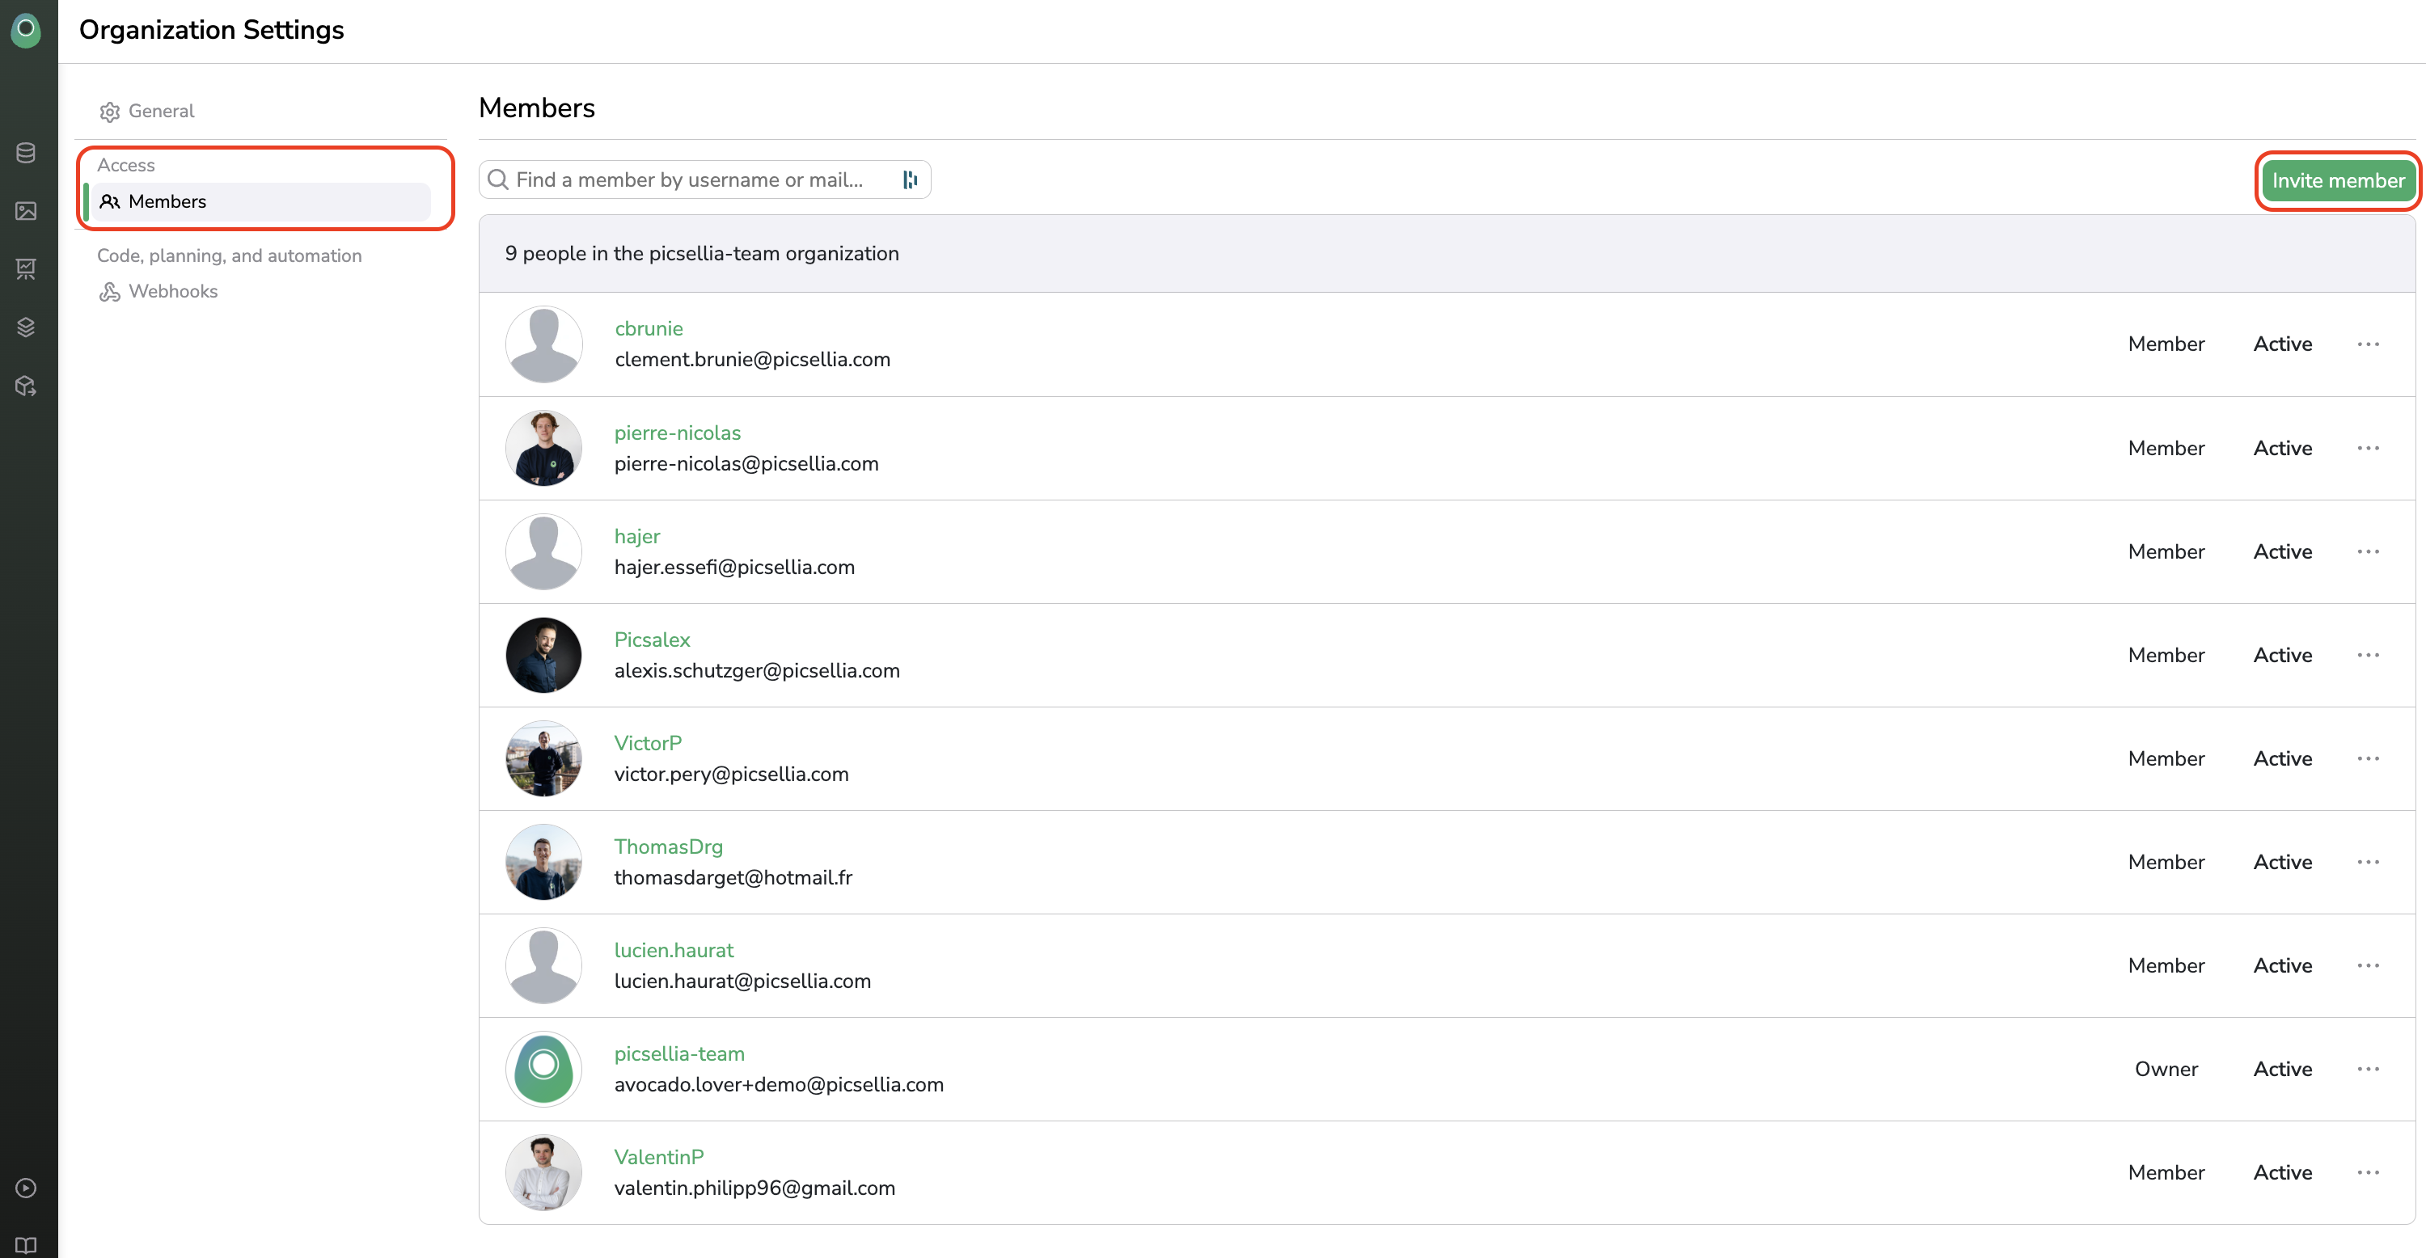Open the image Datasets icon in the sidebar
2426x1258 pixels.
(27, 211)
